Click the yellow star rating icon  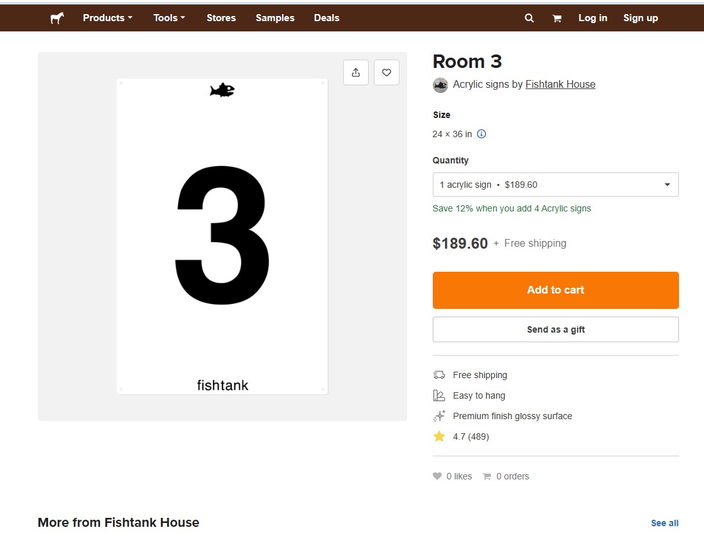click(439, 436)
